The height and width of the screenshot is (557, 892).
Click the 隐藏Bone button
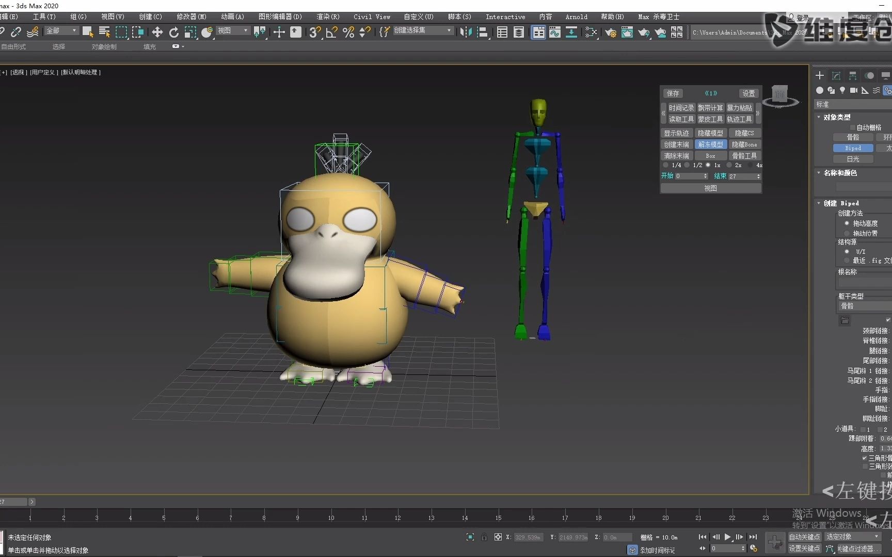(744, 144)
